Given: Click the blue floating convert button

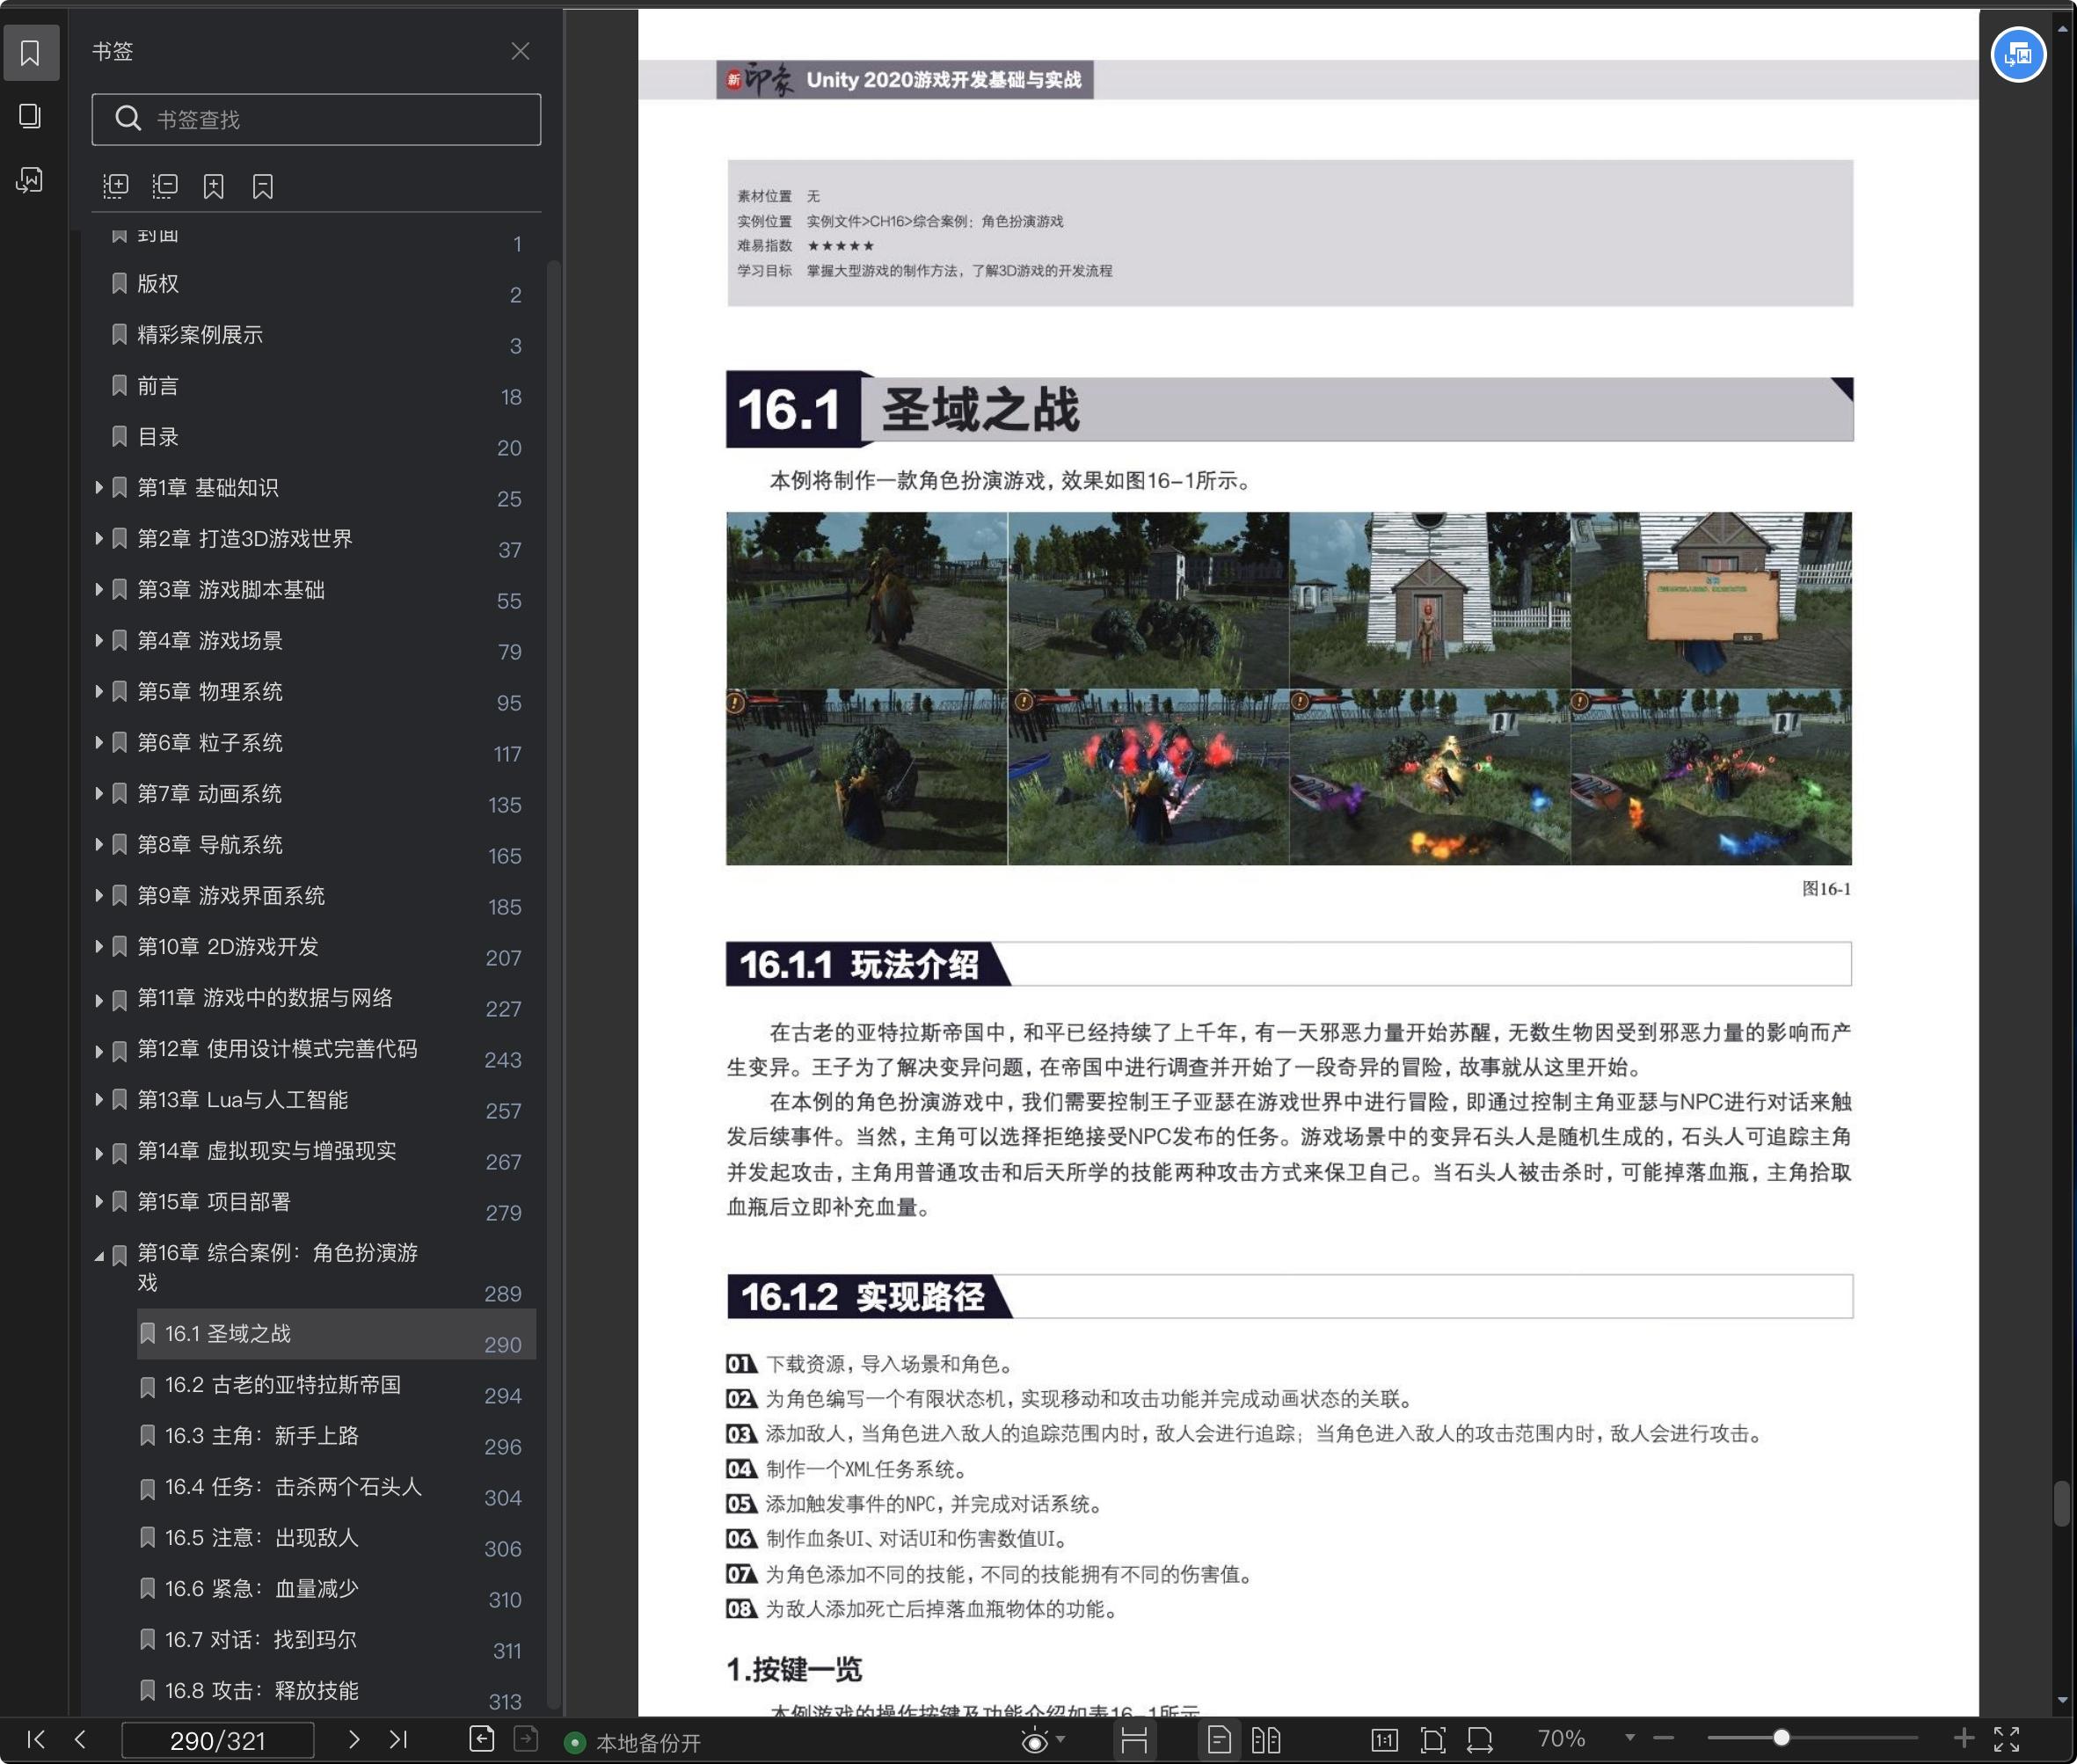Looking at the screenshot, I should coord(2018,55).
